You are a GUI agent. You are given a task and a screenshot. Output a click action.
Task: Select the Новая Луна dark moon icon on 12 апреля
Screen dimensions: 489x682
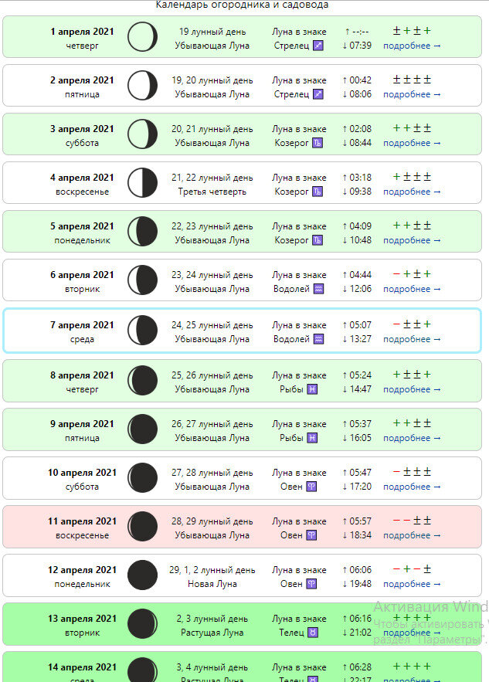pos(142,575)
